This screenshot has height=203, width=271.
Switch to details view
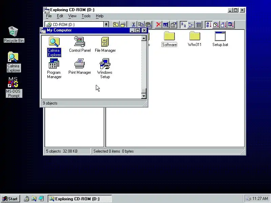[x=199, y=25]
